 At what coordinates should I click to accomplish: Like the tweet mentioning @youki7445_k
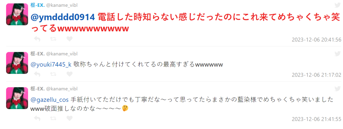69,74
